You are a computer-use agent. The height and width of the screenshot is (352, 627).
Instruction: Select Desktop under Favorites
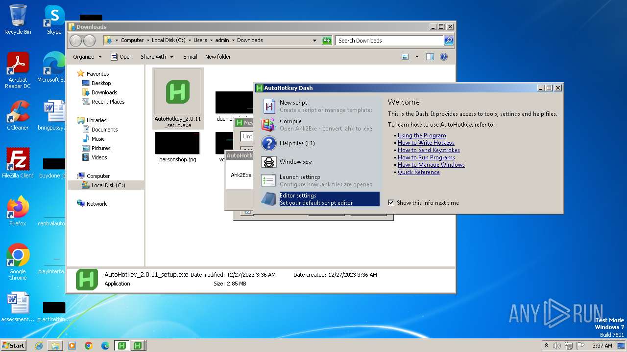[101, 83]
